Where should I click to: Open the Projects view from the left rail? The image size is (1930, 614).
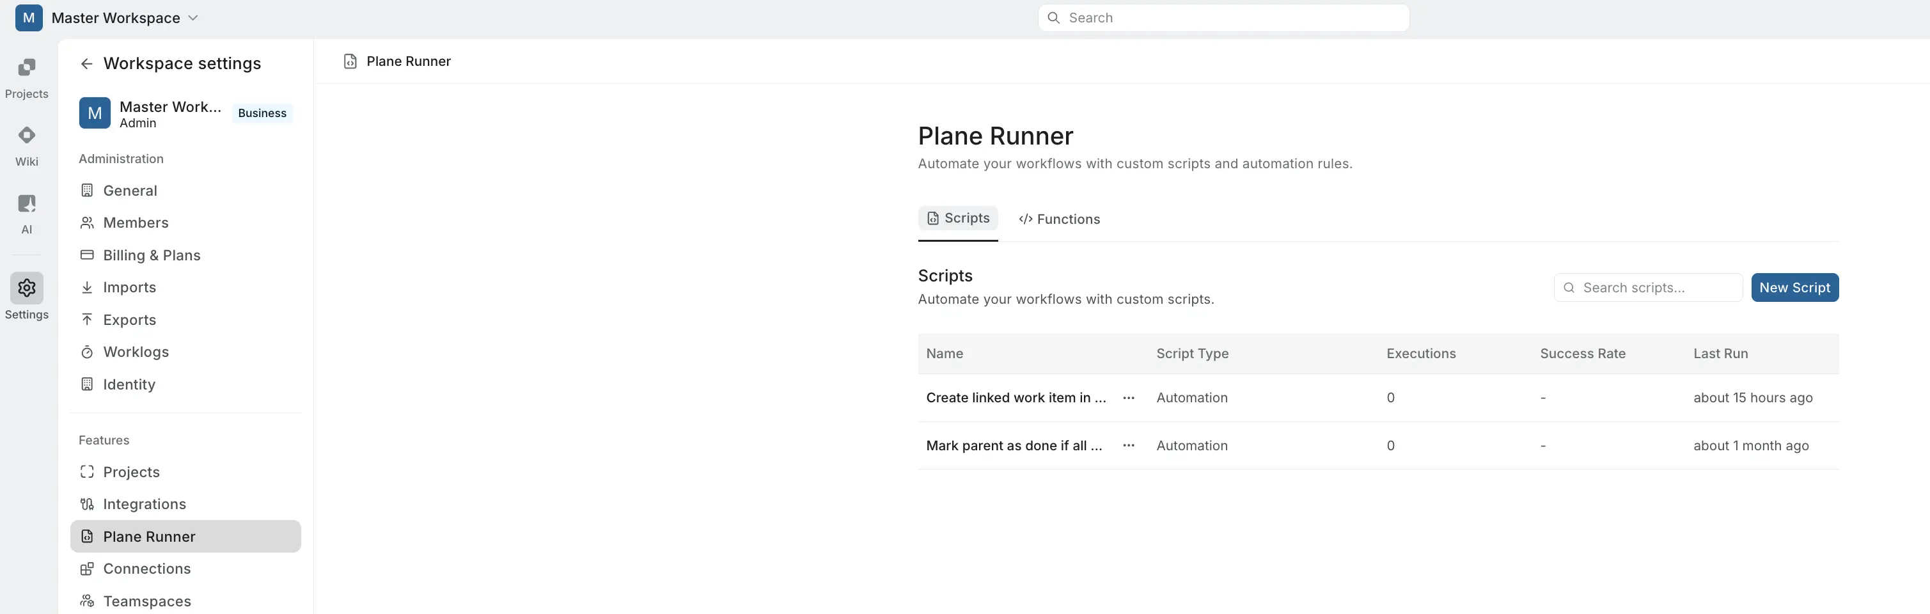[x=27, y=78]
